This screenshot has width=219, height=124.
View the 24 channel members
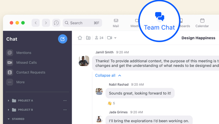(99, 38)
